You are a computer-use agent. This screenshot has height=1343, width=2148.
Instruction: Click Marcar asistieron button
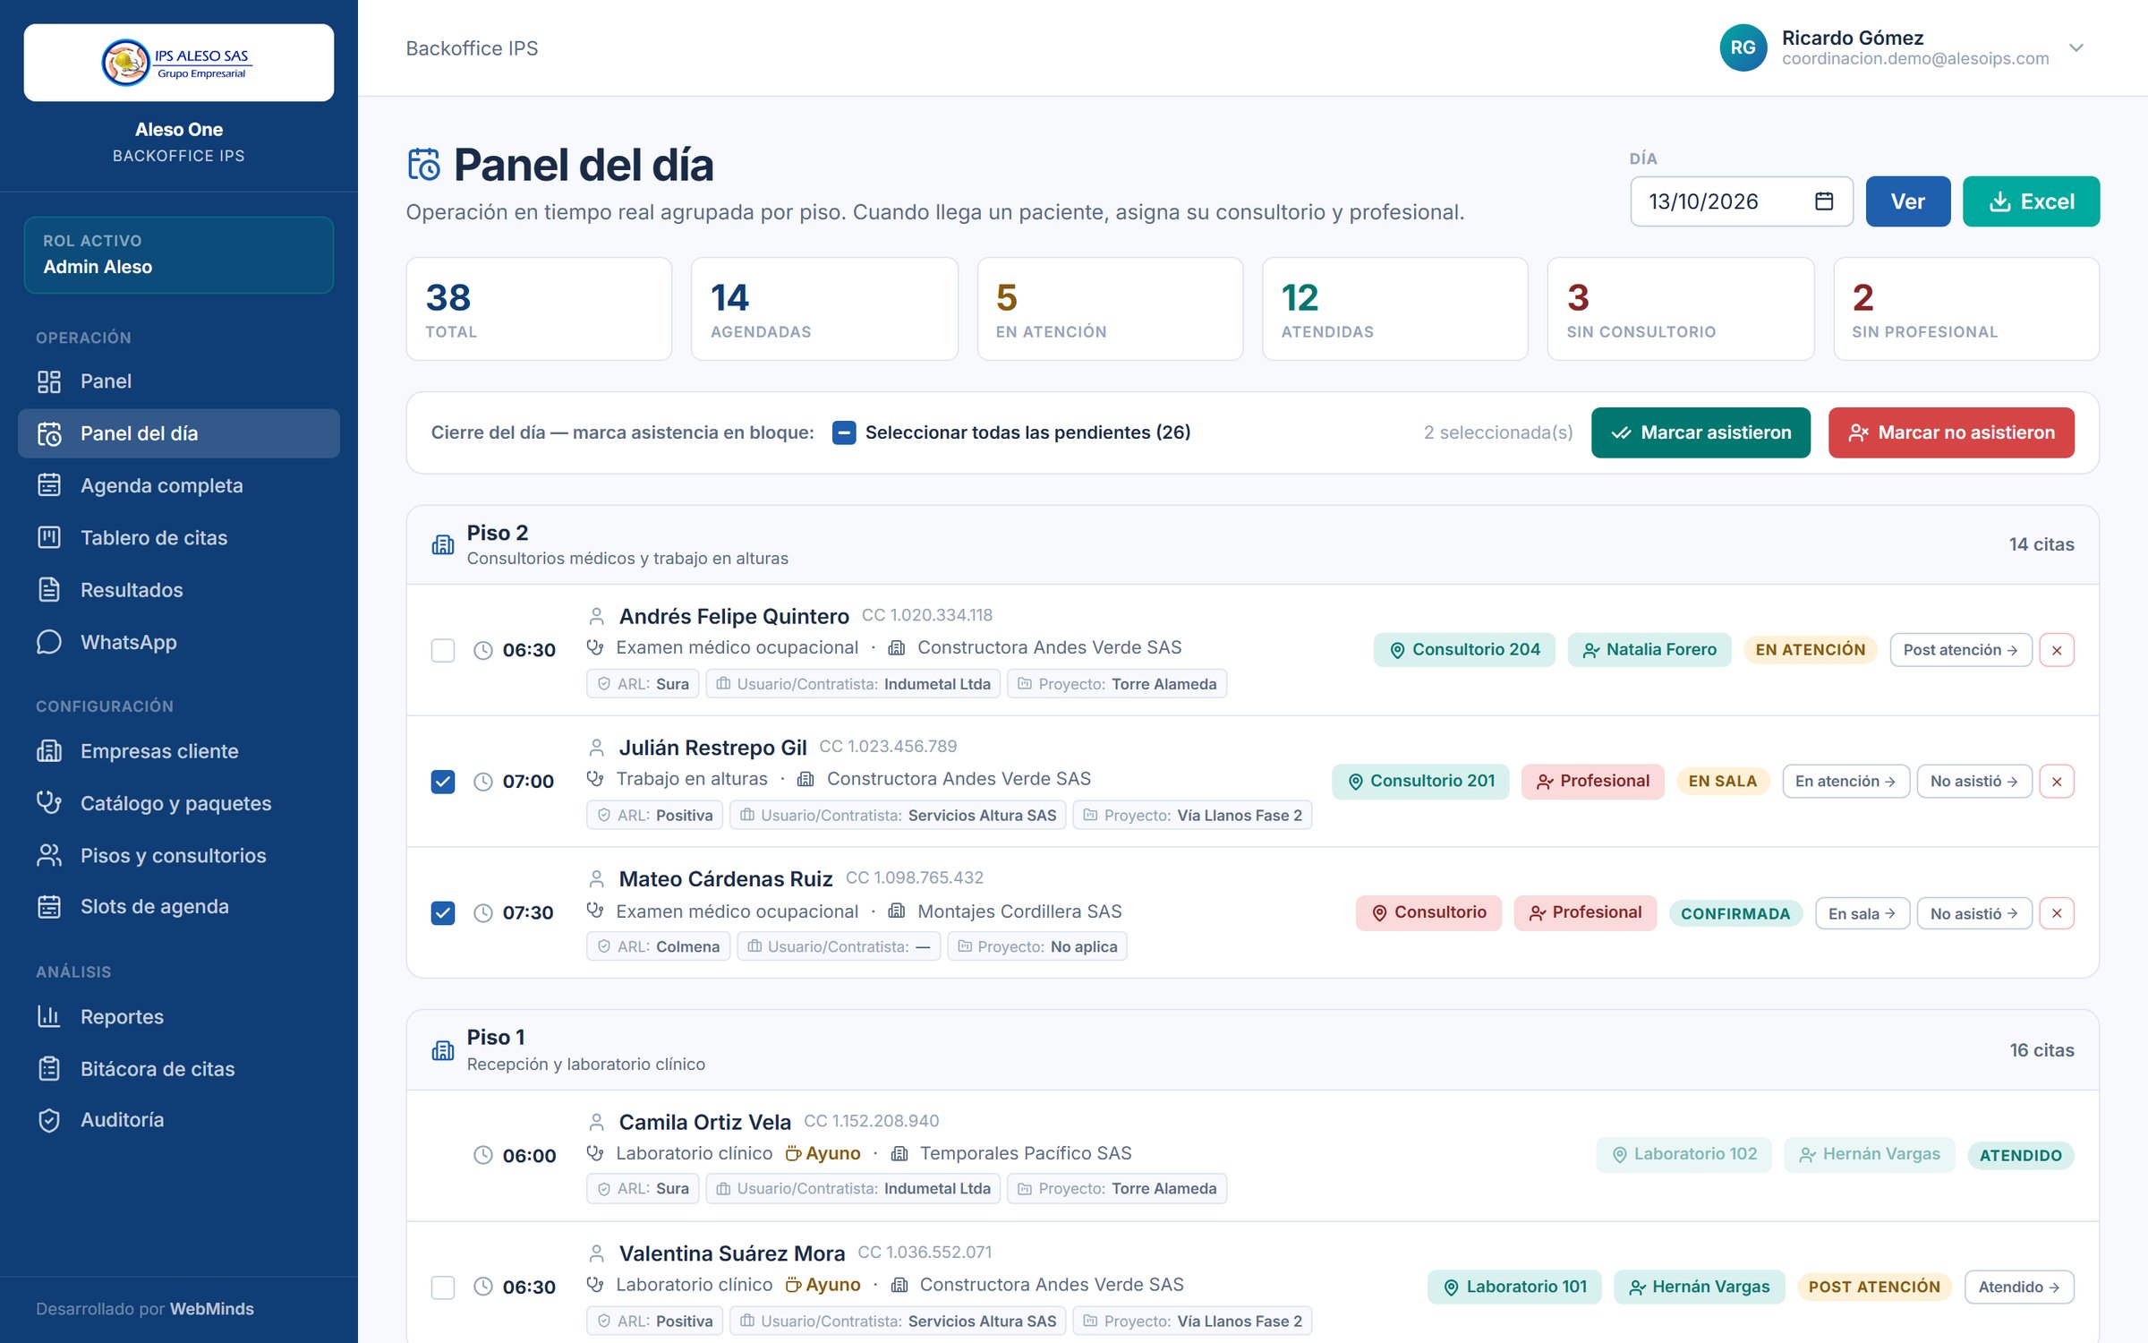(x=1700, y=432)
